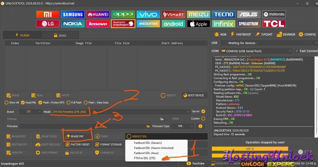Choose the Asus brand tile
Screen dimensions: 318x167
point(249,14)
